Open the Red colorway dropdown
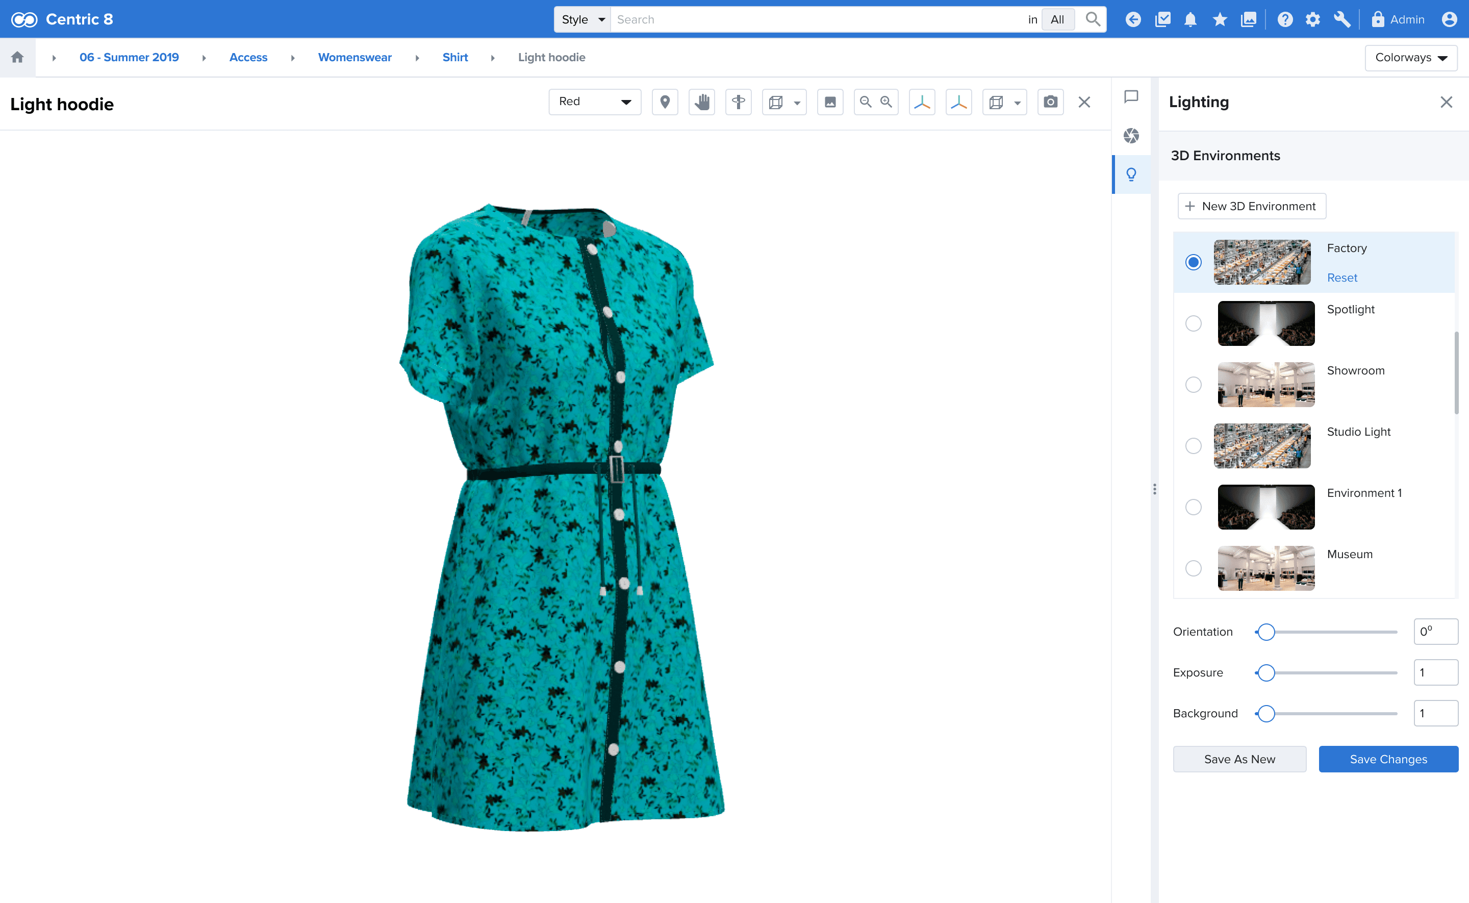The image size is (1469, 903). click(x=595, y=102)
